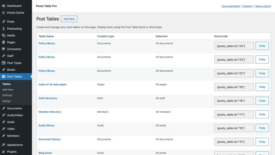This screenshot has width=275, height=155.
Task: Click the Content type column header
Action: [105, 36]
